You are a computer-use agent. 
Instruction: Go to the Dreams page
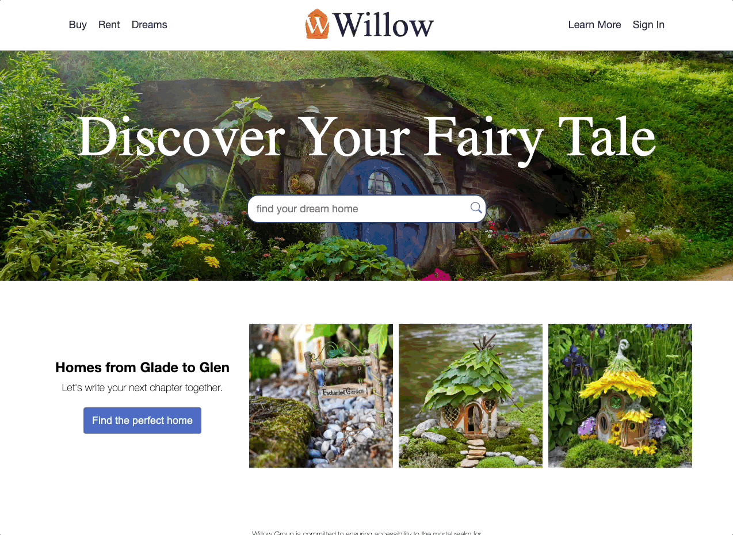tap(150, 25)
